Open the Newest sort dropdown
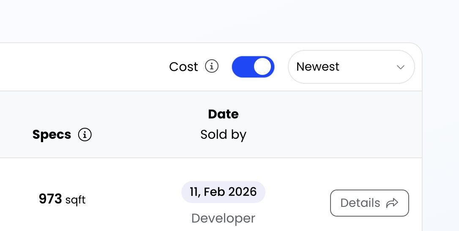 [x=351, y=67]
